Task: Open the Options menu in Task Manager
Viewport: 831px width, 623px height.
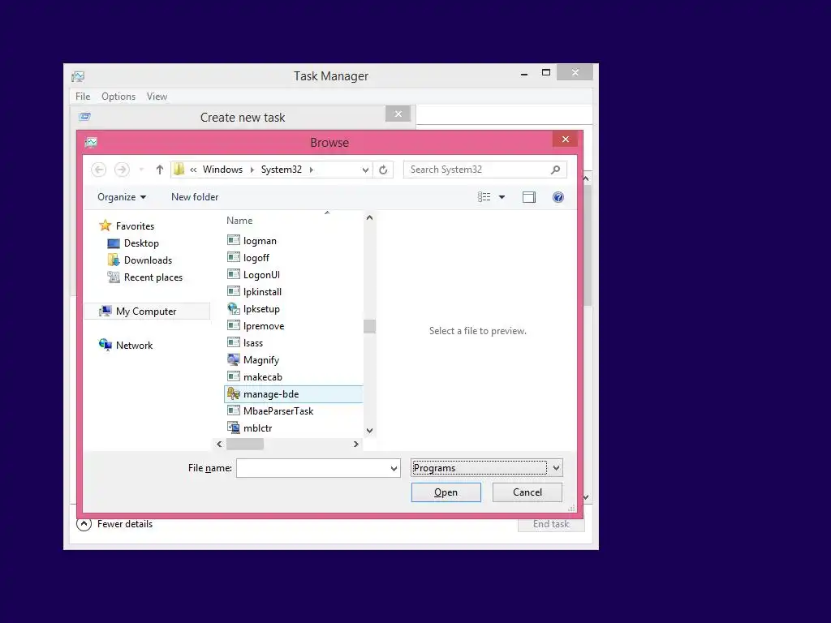Action: 118,97
